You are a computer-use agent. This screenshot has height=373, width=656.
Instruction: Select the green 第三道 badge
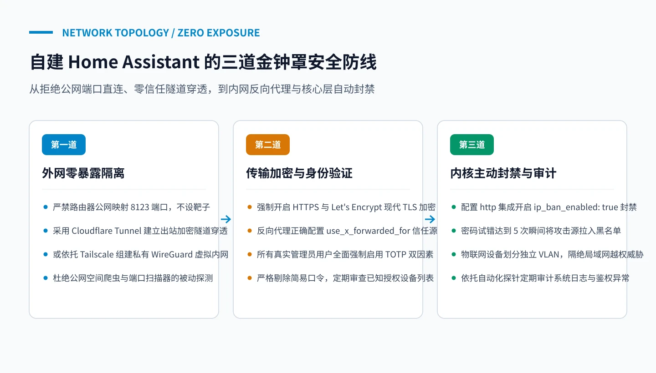click(x=472, y=145)
